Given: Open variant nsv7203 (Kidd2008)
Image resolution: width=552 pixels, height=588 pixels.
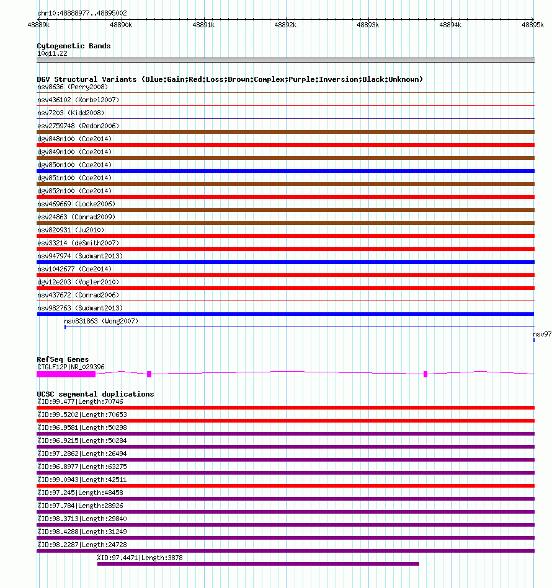Looking at the screenshot, I should (x=71, y=113).
